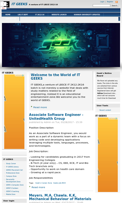Click Read more under UnitedHealth Group post
Screen dimensions: 122x203
pyautogui.click(x=38, y=187)
